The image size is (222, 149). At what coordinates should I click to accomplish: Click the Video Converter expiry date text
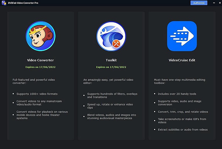click(41, 67)
